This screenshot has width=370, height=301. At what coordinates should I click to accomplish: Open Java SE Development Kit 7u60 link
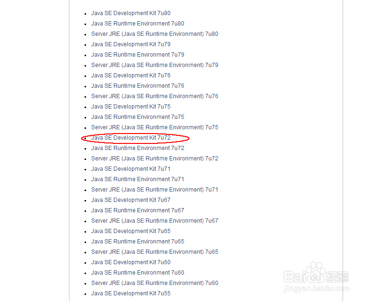131,262
